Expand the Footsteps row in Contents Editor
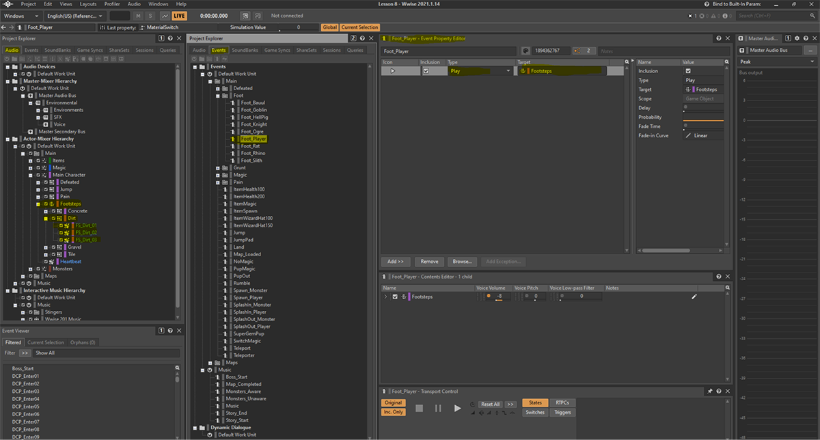This screenshot has height=440, width=820. [x=385, y=297]
